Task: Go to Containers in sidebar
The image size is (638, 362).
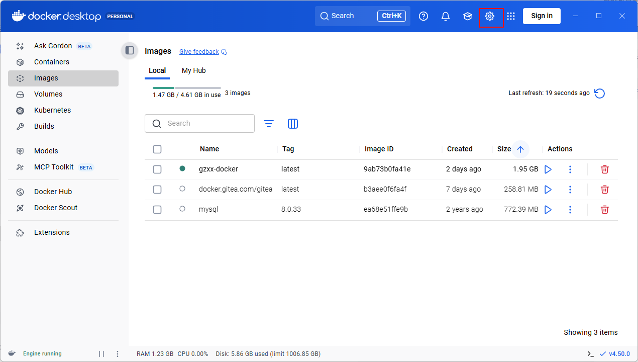Action: [x=63, y=62]
